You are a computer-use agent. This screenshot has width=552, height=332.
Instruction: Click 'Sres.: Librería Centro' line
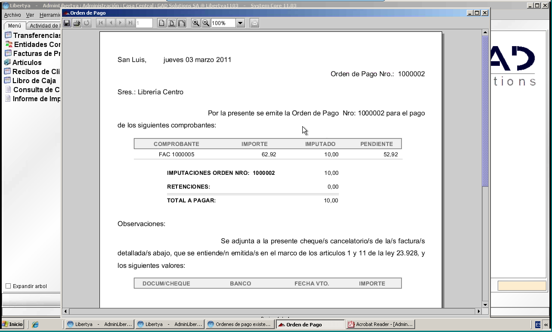[150, 92]
